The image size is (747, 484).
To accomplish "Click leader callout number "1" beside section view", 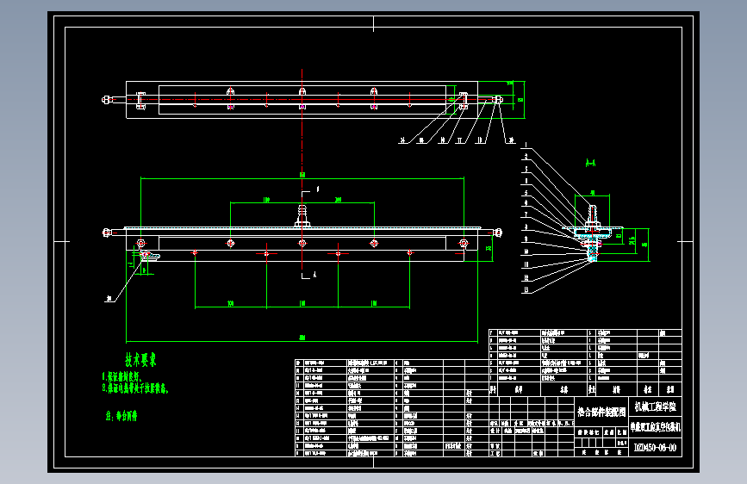I will (526, 145).
